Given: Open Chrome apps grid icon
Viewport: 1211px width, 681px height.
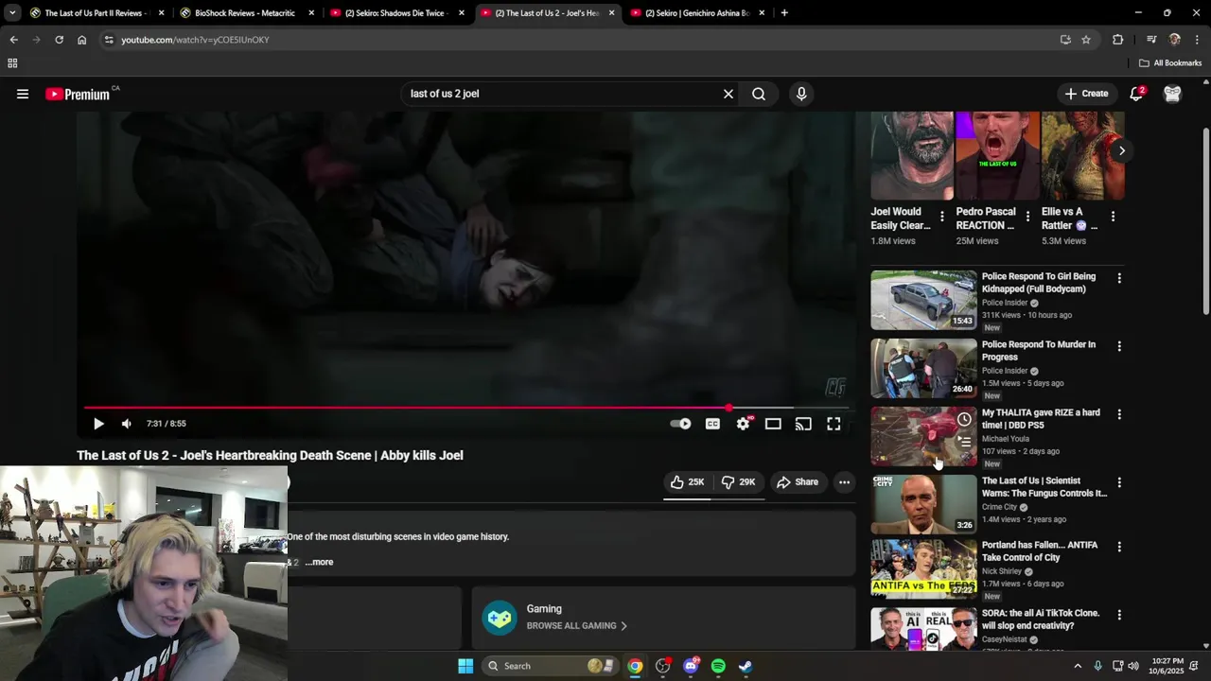Looking at the screenshot, I should click(12, 63).
